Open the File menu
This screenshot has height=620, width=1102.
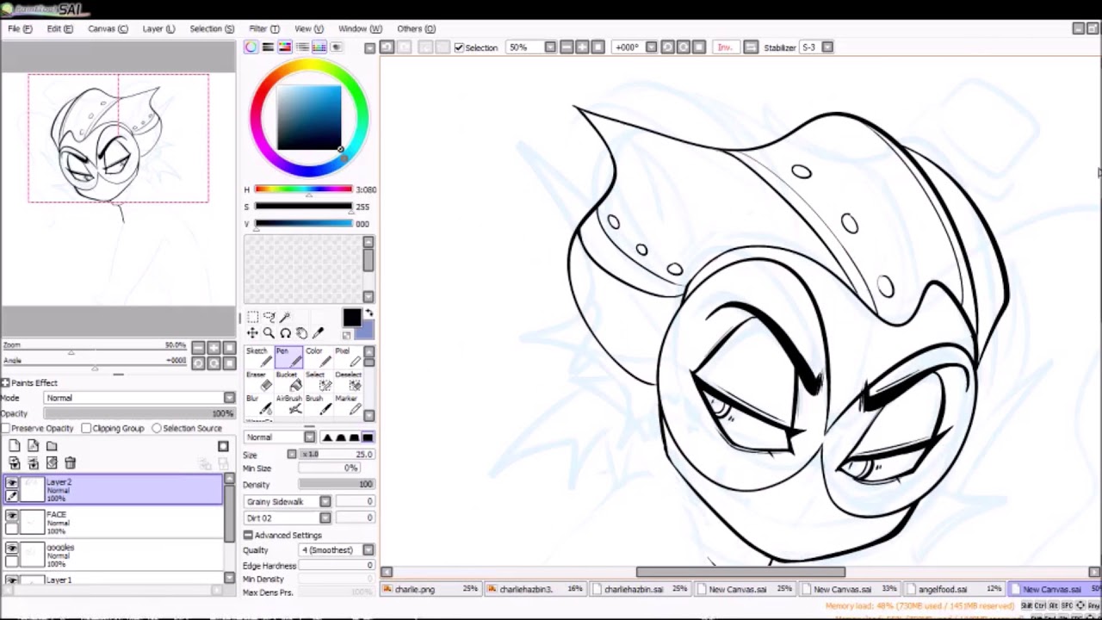pyautogui.click(x=20, y=28)
